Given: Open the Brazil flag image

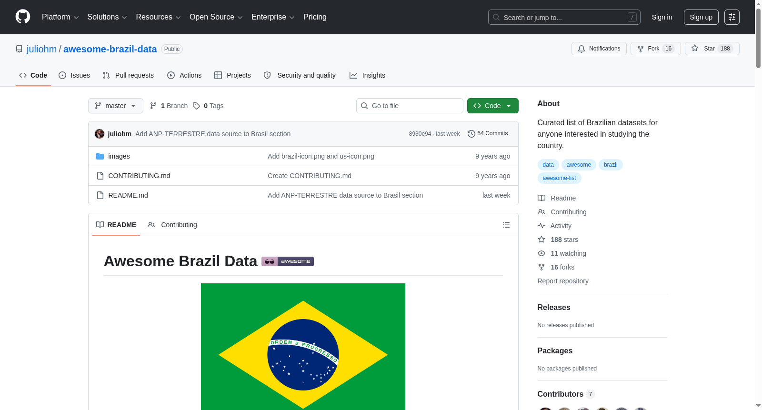Looking at the screenshot, I should (x=303, y=347).
